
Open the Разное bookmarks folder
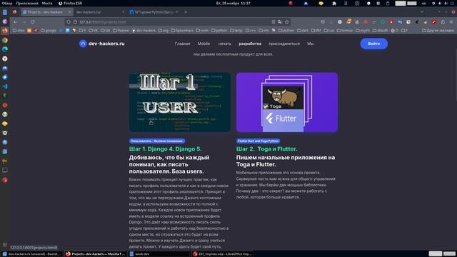click(121, 30)
